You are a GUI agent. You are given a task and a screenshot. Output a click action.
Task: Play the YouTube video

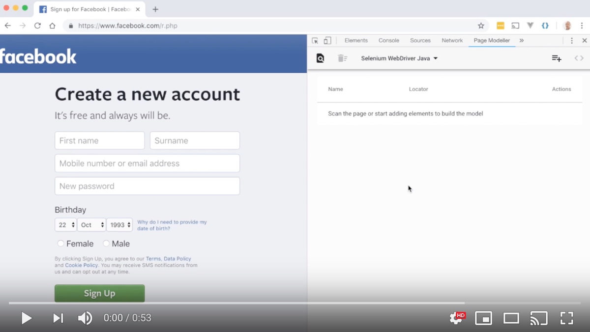(x=27, y=318)
